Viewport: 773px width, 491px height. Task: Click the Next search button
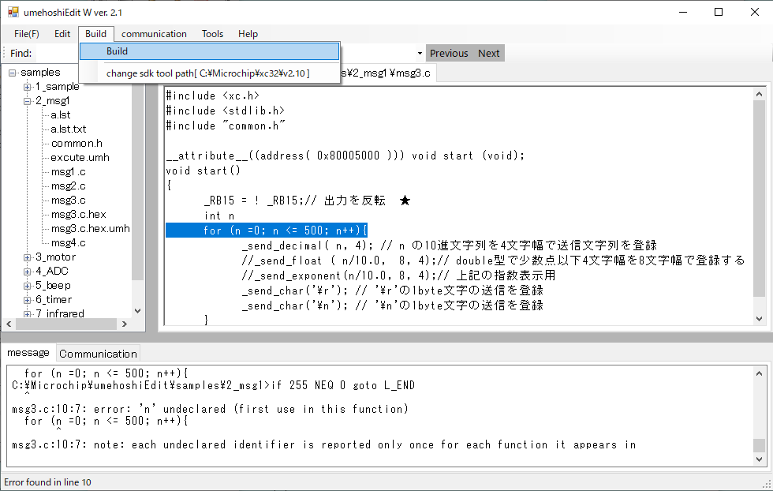(488, 54)
